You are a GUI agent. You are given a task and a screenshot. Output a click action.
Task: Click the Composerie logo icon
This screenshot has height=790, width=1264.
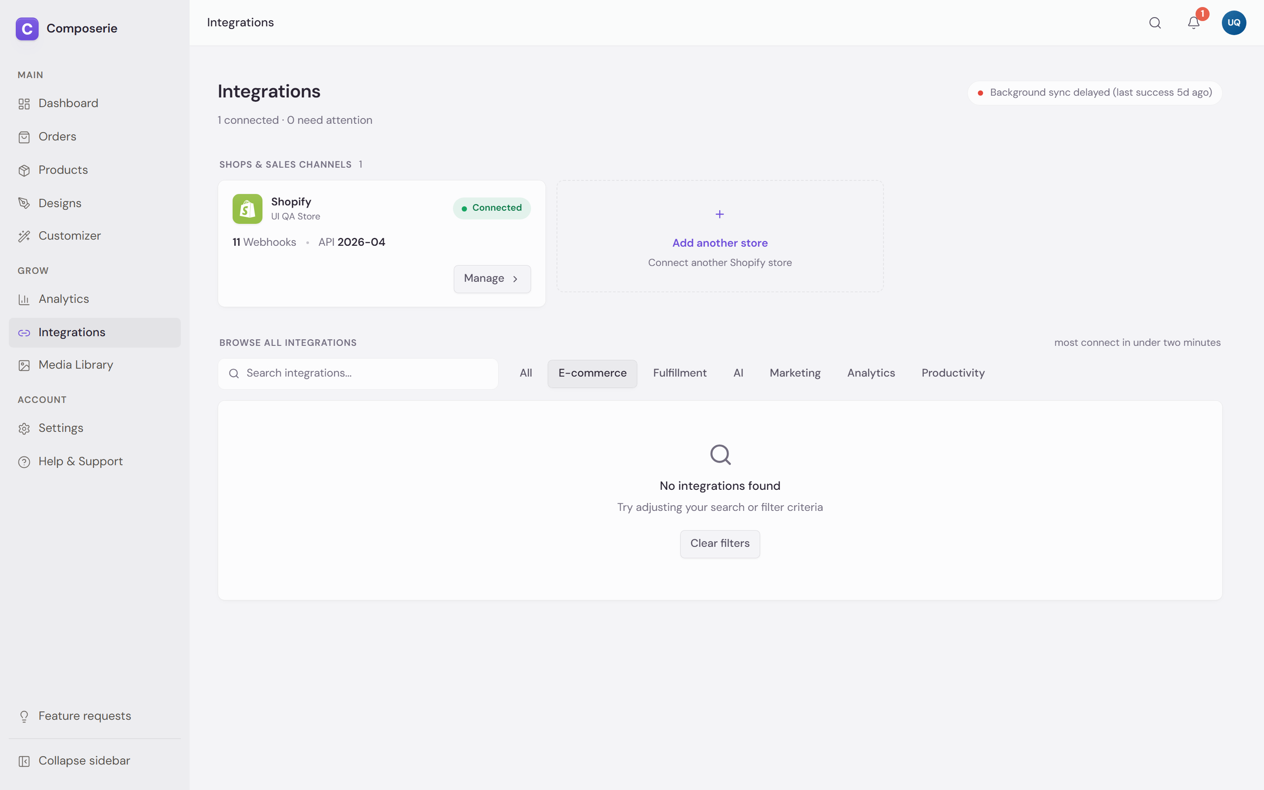coord(27,28)
